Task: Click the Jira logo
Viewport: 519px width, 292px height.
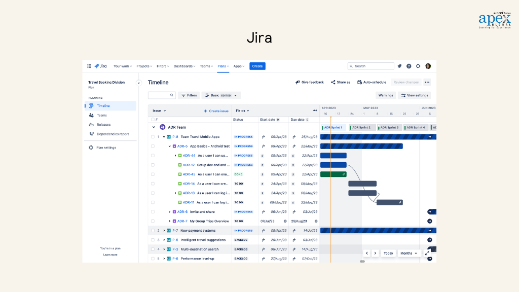Action: tap(101, 66)
